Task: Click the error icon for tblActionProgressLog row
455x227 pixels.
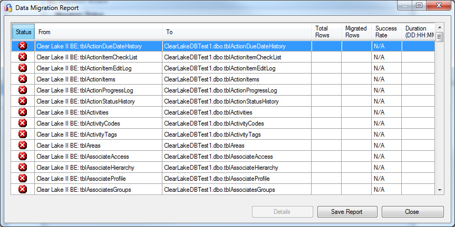Action: [x=23, y=90]
